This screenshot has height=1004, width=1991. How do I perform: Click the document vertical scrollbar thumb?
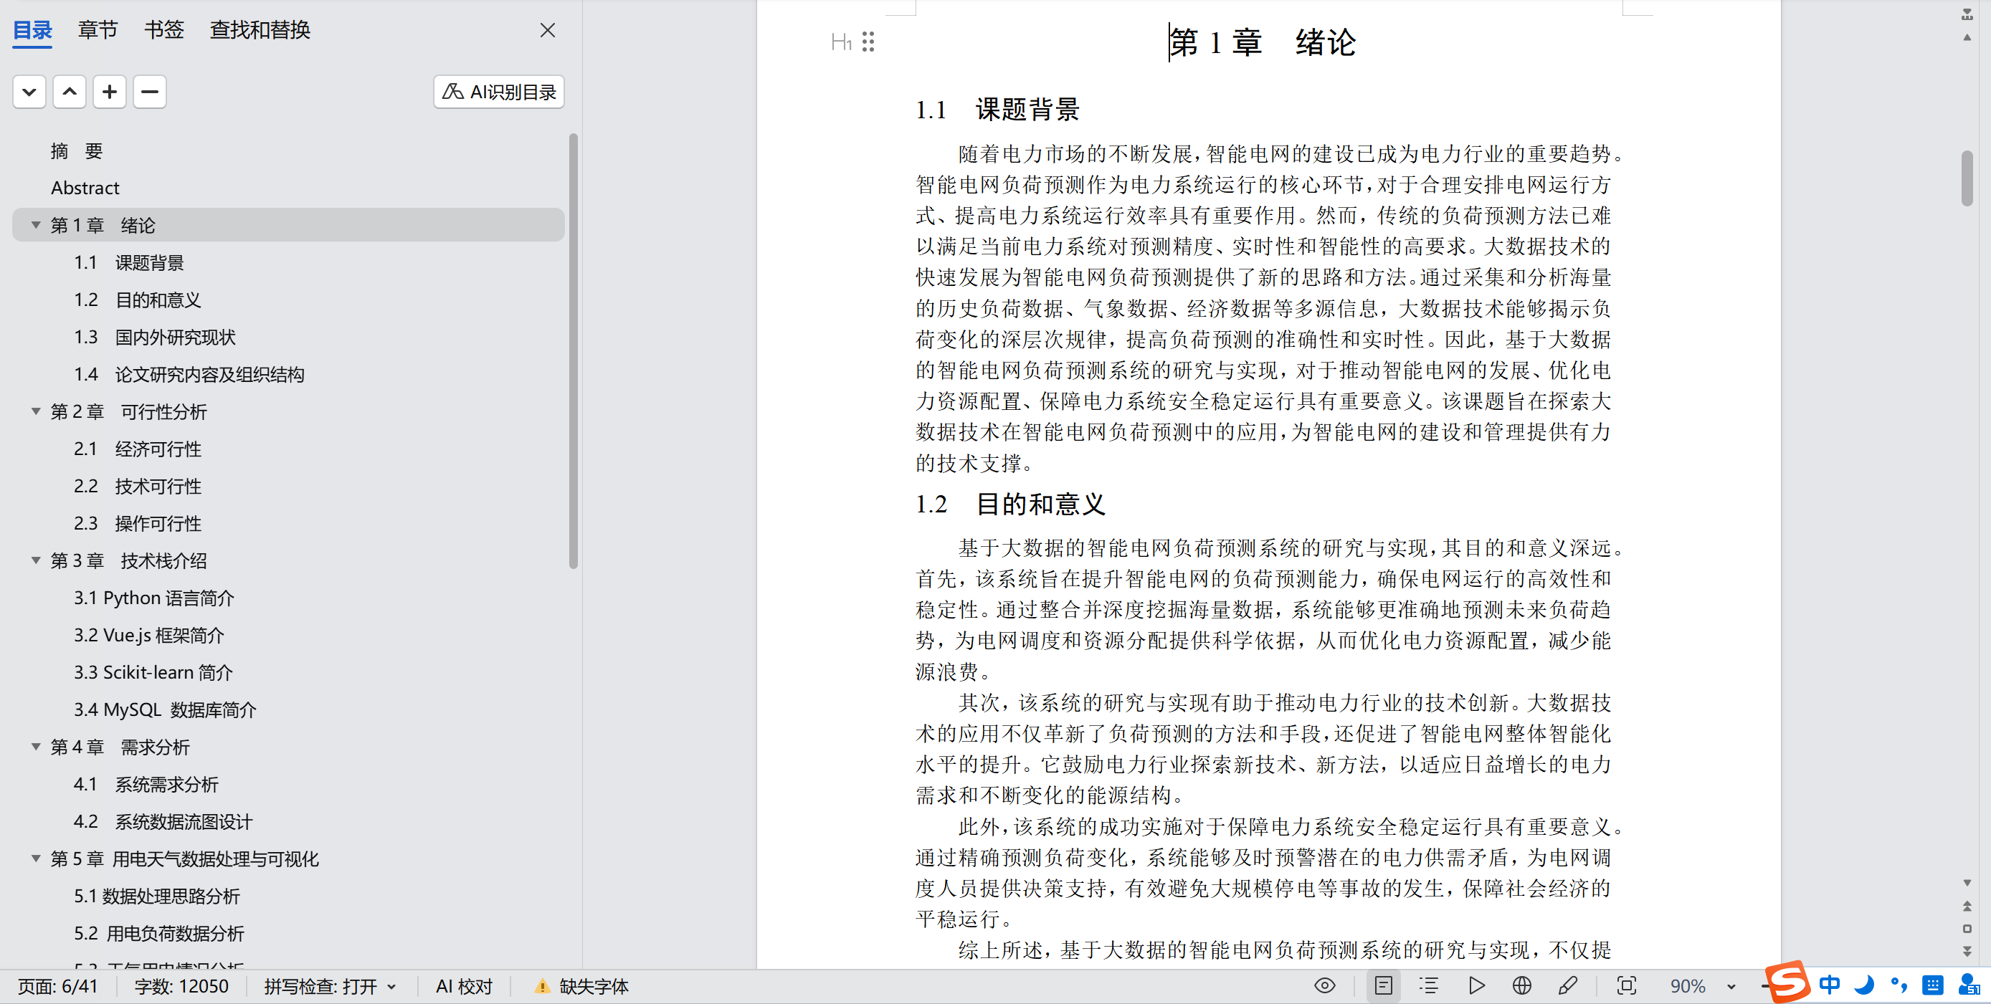(x=1967, y=178)
